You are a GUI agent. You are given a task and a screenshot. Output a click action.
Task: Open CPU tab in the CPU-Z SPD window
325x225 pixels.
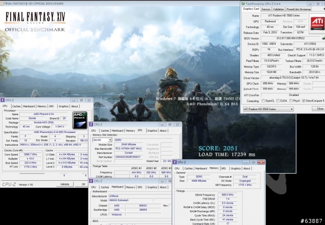point(93,131)
